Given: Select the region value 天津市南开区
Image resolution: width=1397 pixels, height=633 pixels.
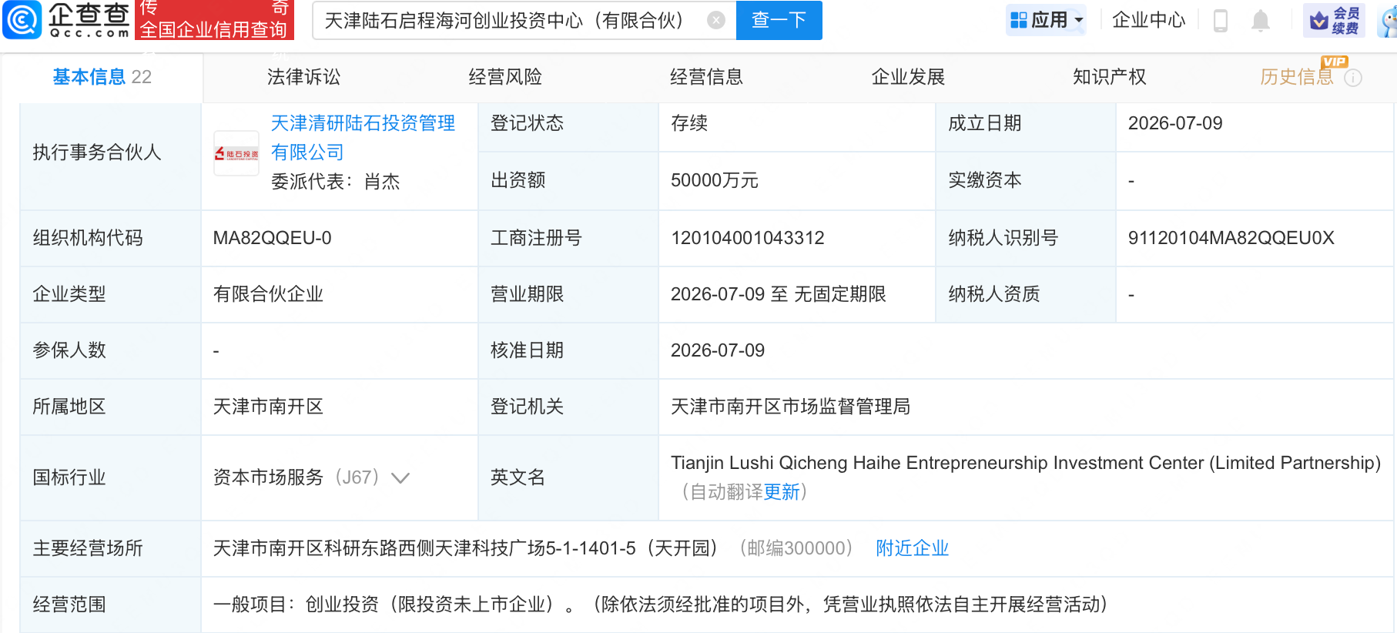Looking at the screenshot, I should (x=268, y=407).
